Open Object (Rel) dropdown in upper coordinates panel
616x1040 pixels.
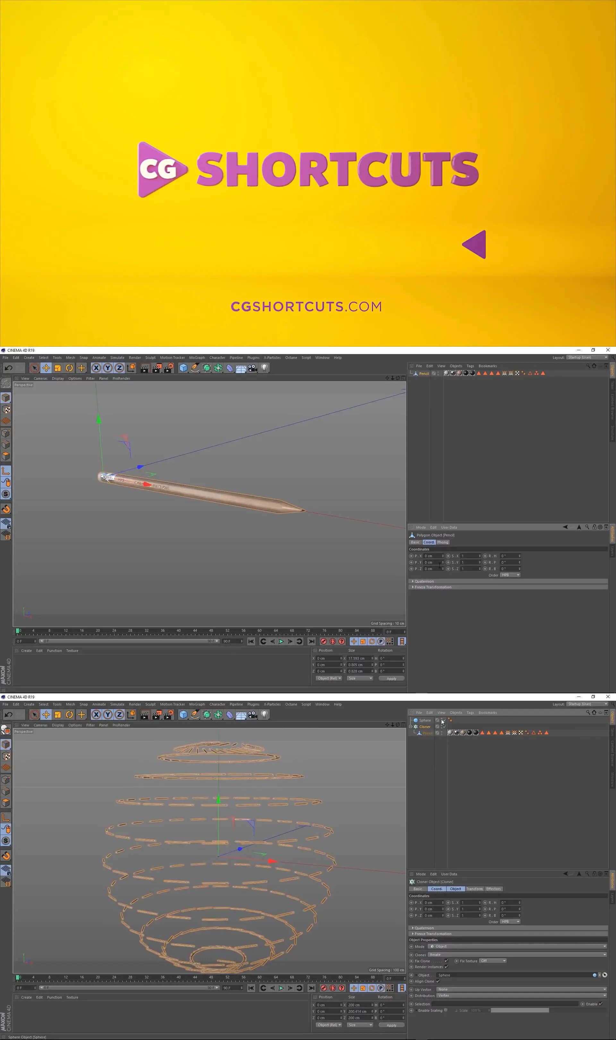click(329, 678)
